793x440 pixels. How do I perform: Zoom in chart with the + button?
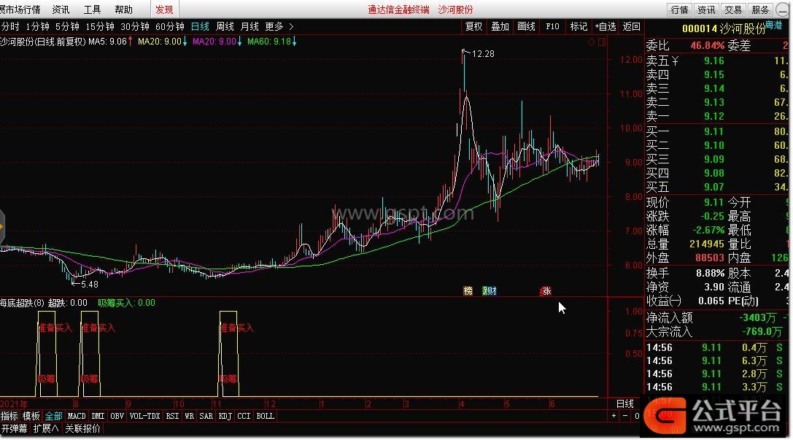tap(614, 416)
